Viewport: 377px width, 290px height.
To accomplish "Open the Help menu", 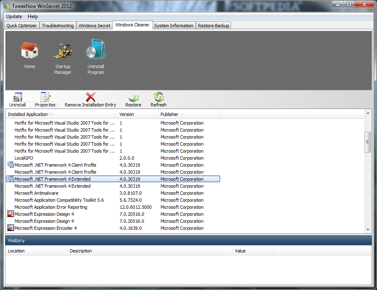I will 33,17.
